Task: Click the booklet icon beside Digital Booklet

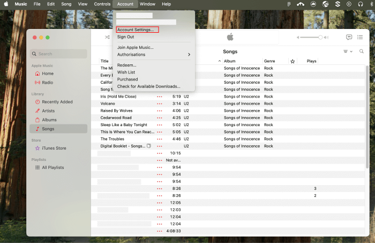Action: click(x=149, y=146)
